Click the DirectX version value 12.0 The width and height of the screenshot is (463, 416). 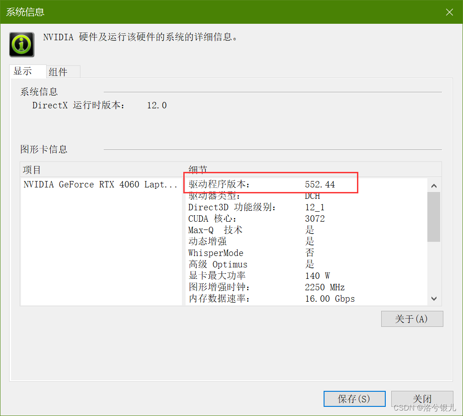[157, 106]
